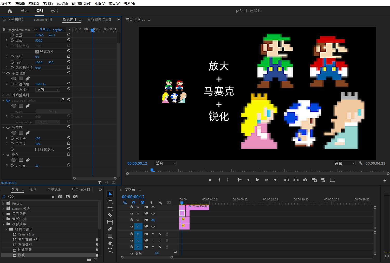Play the sequence in the program monitor

[257, 180]
